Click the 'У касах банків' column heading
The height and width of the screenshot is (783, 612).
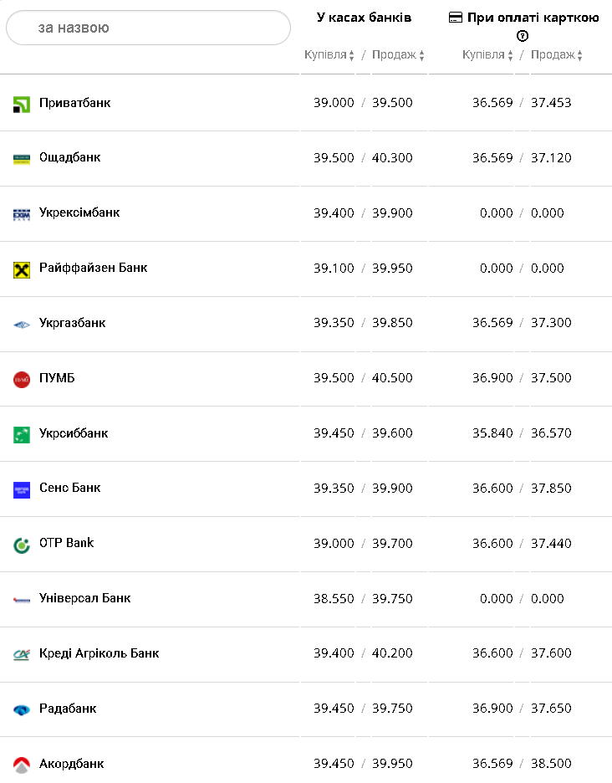point(364,18)
